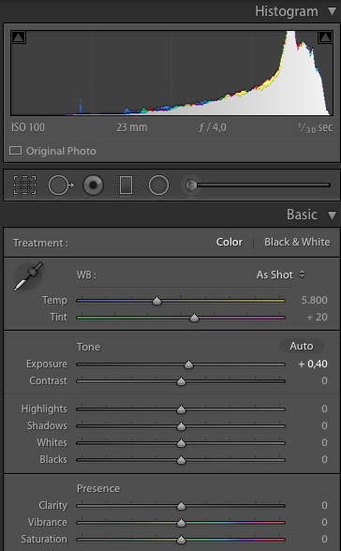Click the Tint slider handle
Screen dimensions: 341x551
click(194, 318)
